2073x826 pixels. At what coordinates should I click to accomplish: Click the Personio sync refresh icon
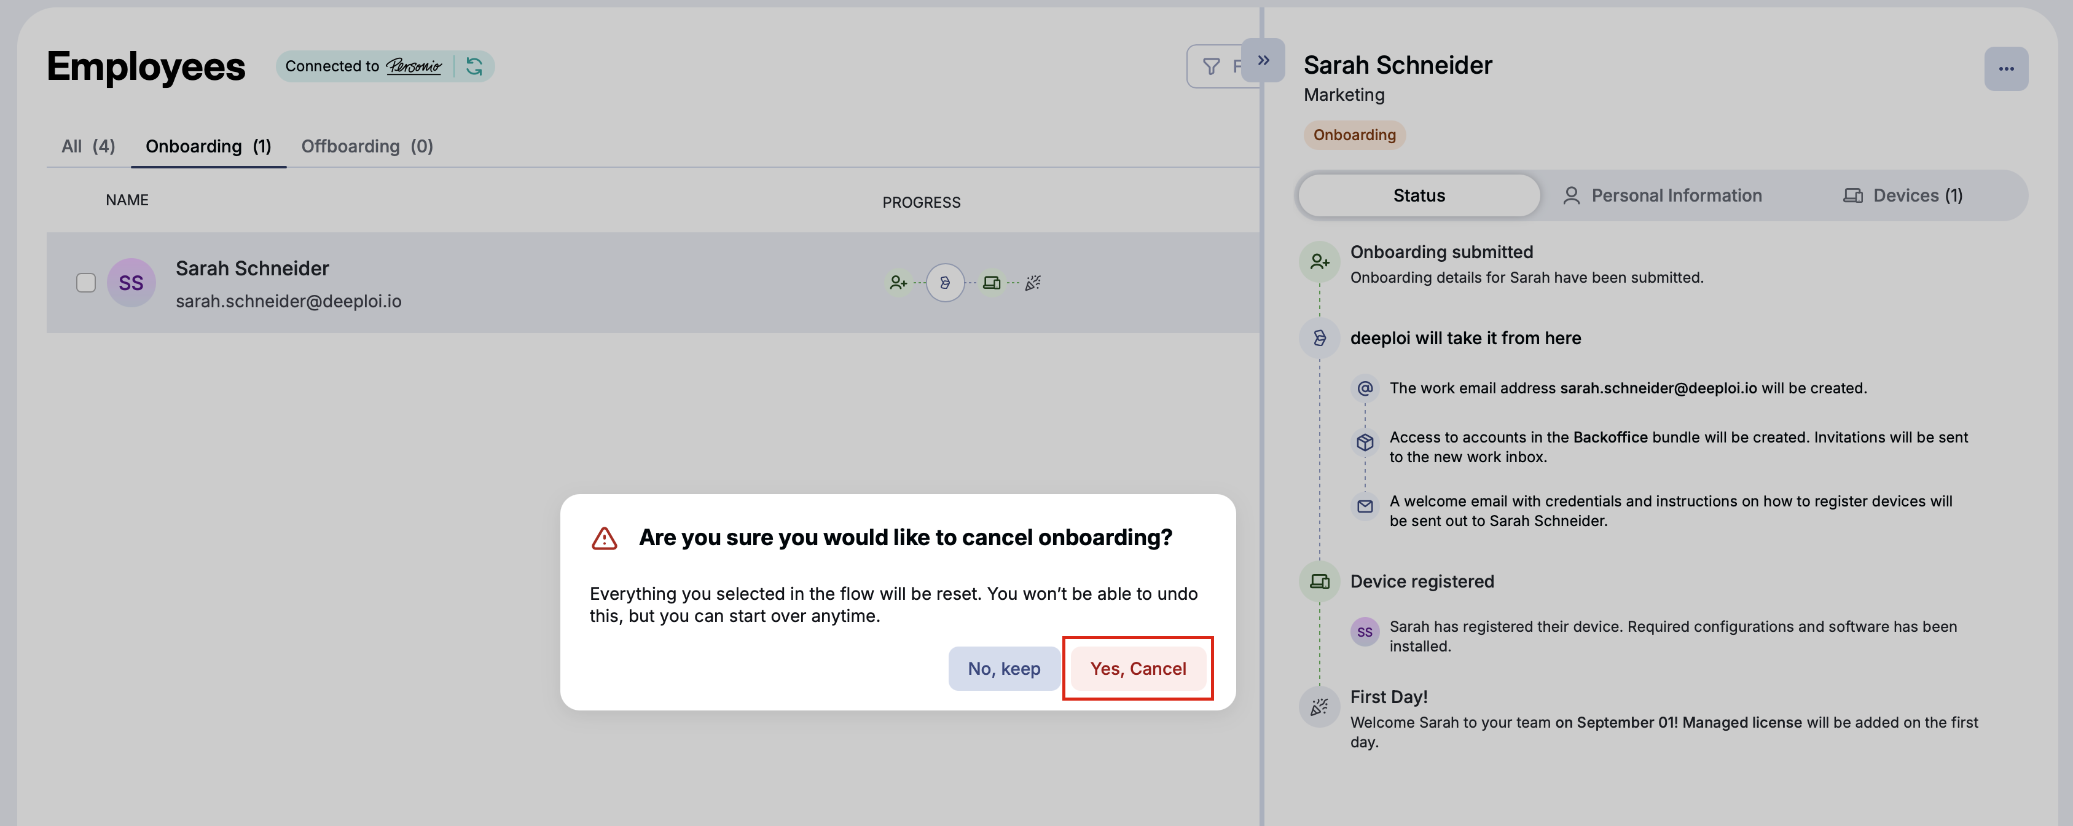click(x=475, y=66)
